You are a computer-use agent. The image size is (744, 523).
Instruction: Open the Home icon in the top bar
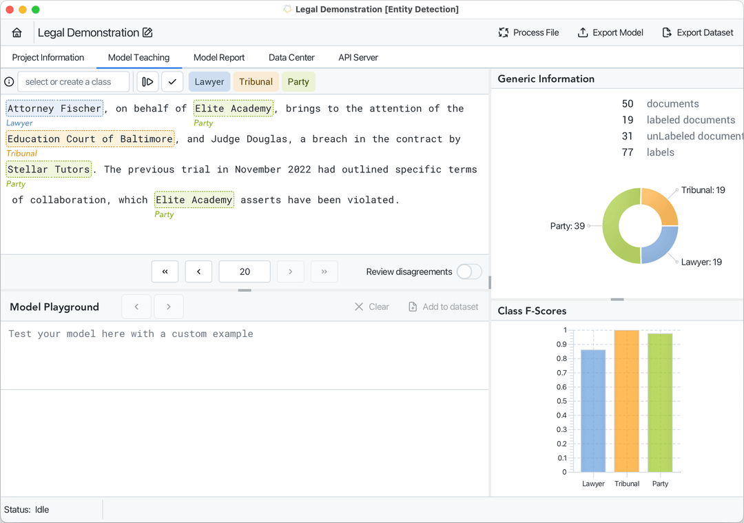[x=17, y=32]
